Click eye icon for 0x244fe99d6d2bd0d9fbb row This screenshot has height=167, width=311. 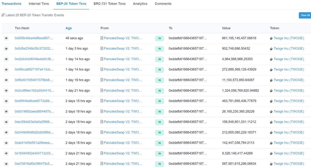(x=6, y=133)
